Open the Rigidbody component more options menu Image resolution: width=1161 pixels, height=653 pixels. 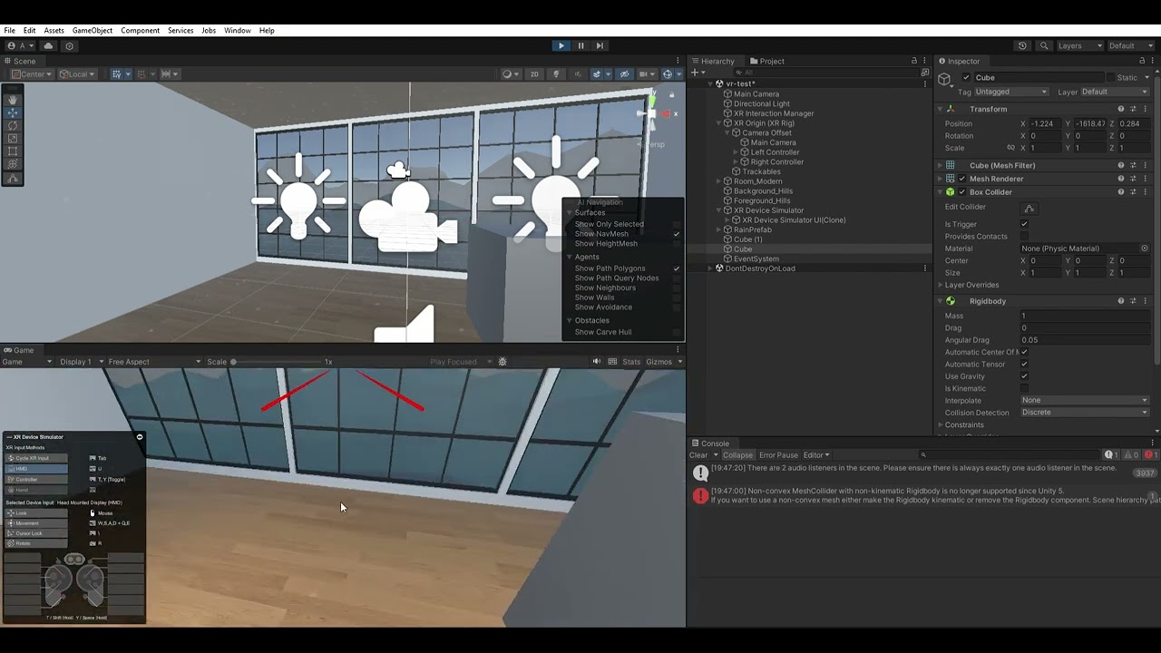[x=1146, y=301]
